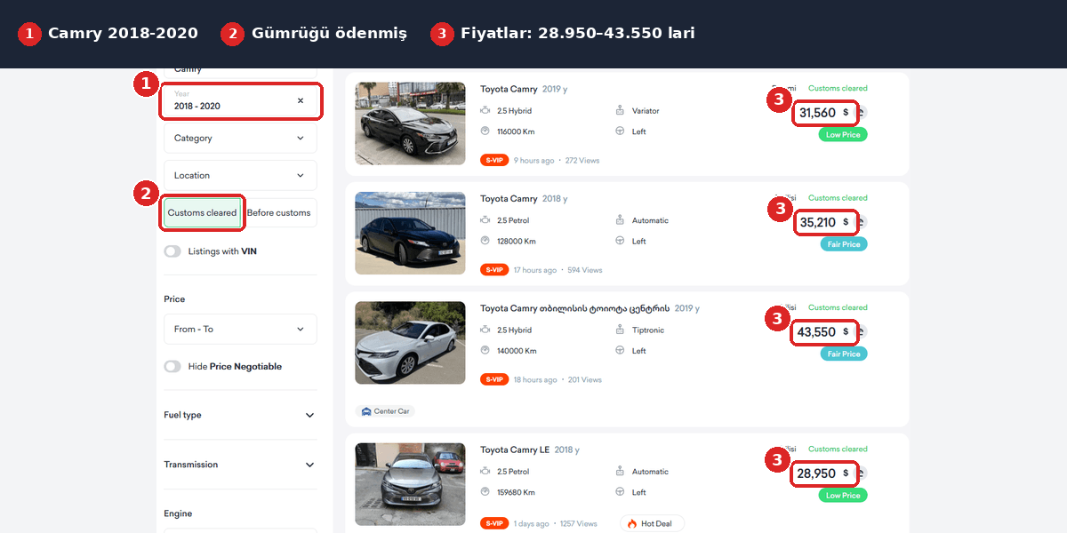The image size is (1067, 533).
Task: Click the odometer icon beside 140000 Km
Action: [x=485, y=350]
